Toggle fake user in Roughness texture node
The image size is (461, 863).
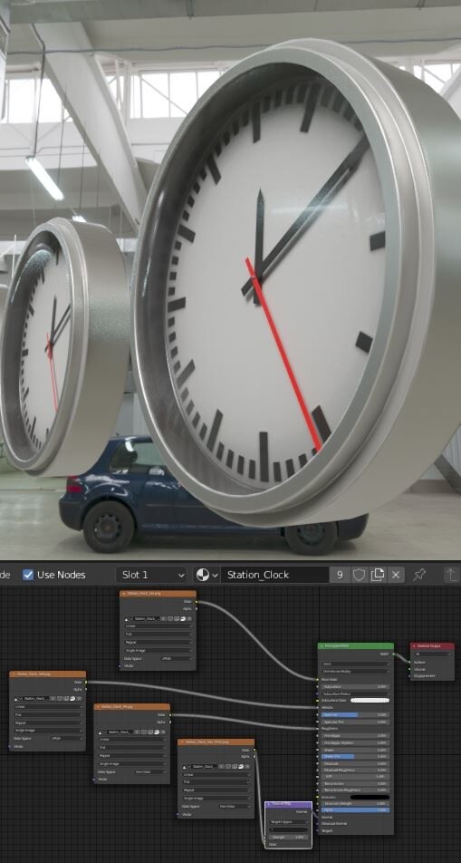(x=144, y=732)
